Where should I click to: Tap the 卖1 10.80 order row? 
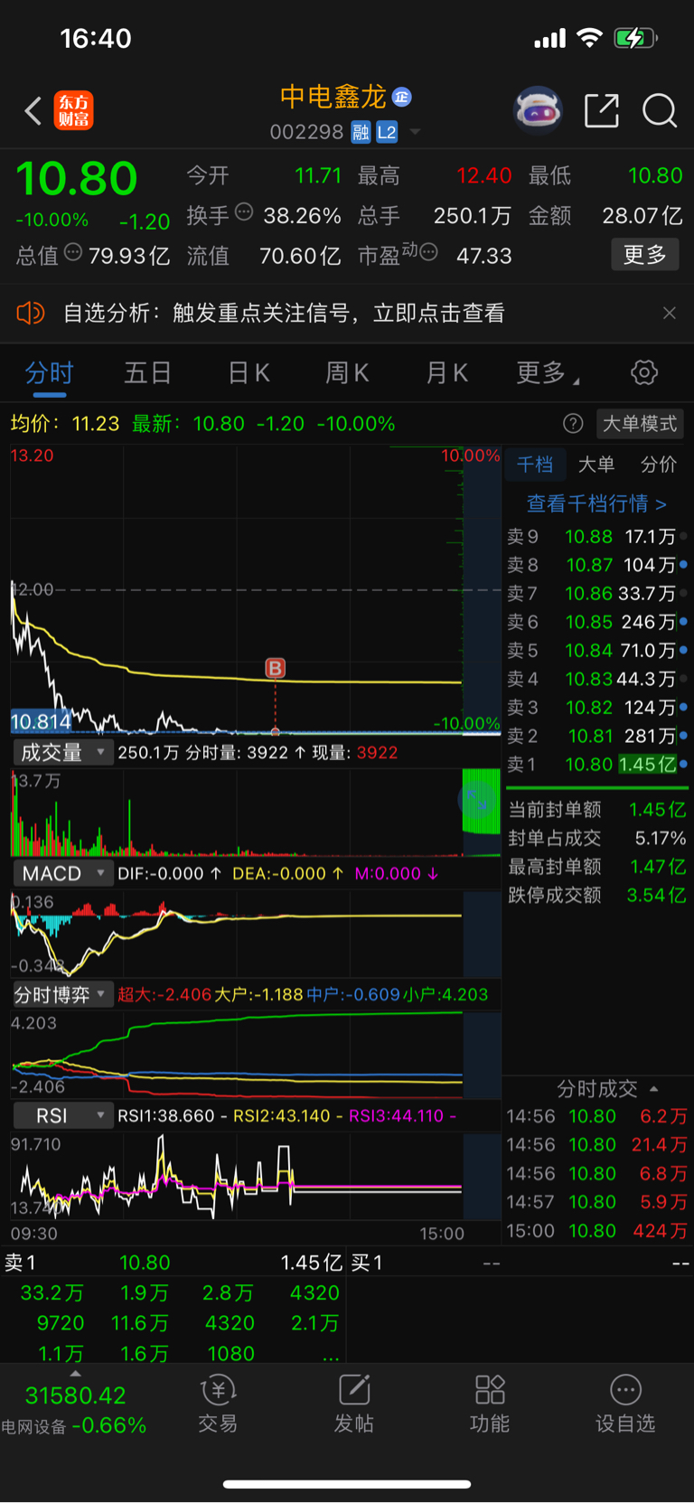coord(596,765)
